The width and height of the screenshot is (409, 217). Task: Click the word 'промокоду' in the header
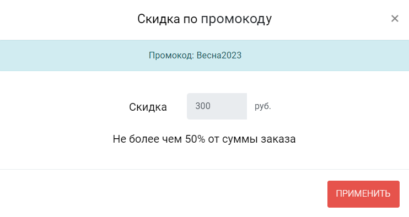(x=236, y=19)
